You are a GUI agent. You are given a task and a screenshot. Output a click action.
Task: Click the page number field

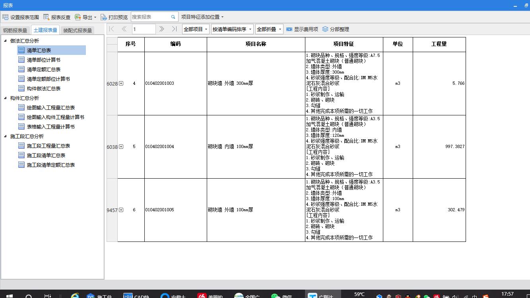[144, 29]
